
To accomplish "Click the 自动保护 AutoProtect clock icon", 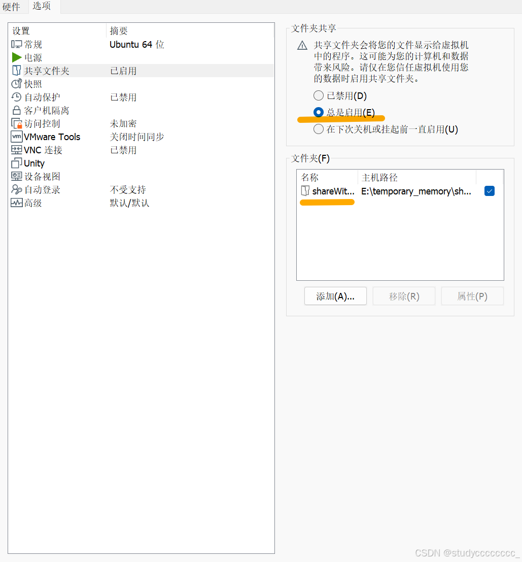I will point(16,97).
